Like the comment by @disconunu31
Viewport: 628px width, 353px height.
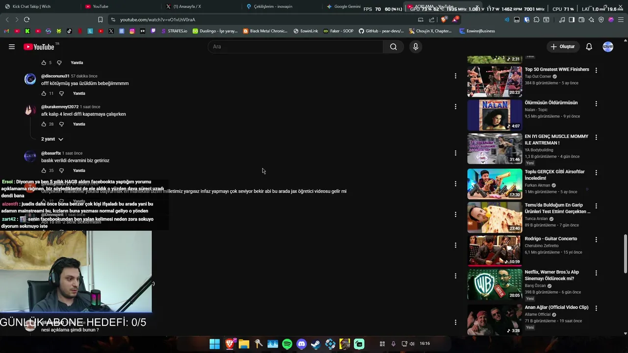pos(44,93)
